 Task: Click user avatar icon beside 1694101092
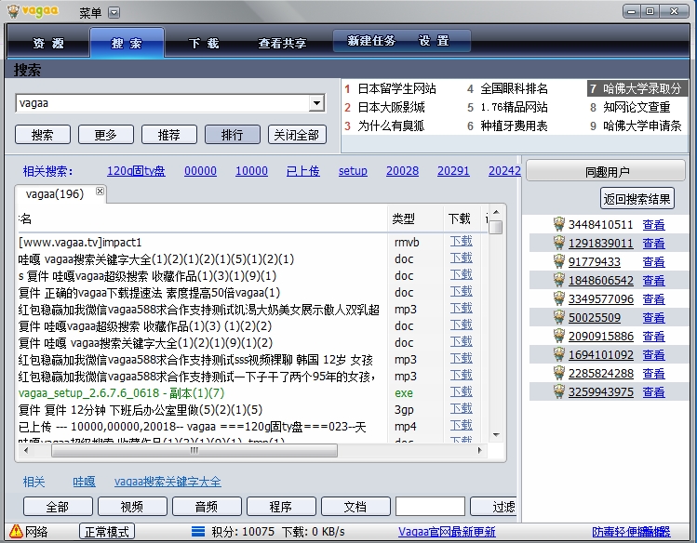558,355
